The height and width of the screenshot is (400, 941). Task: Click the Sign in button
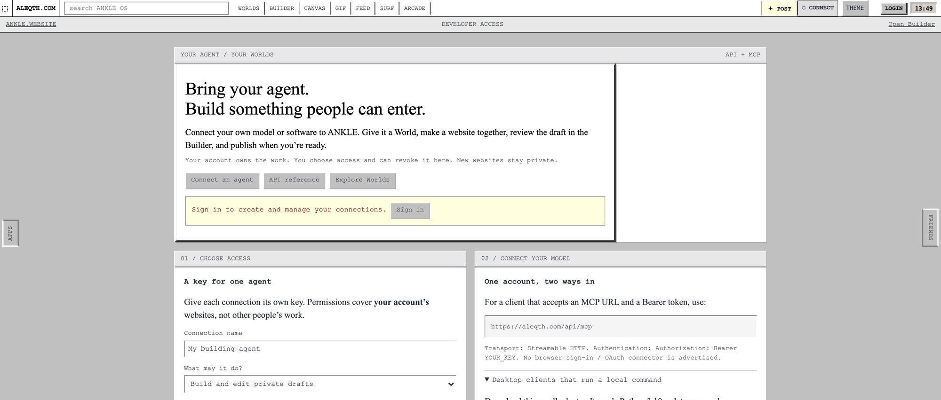410,211
